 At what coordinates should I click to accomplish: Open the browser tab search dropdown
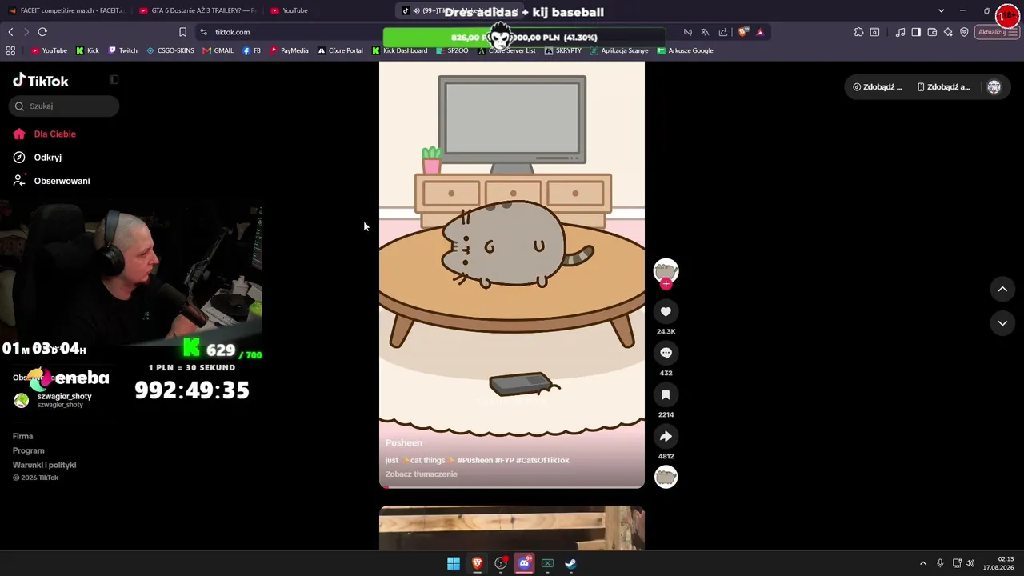pos(941,10)
